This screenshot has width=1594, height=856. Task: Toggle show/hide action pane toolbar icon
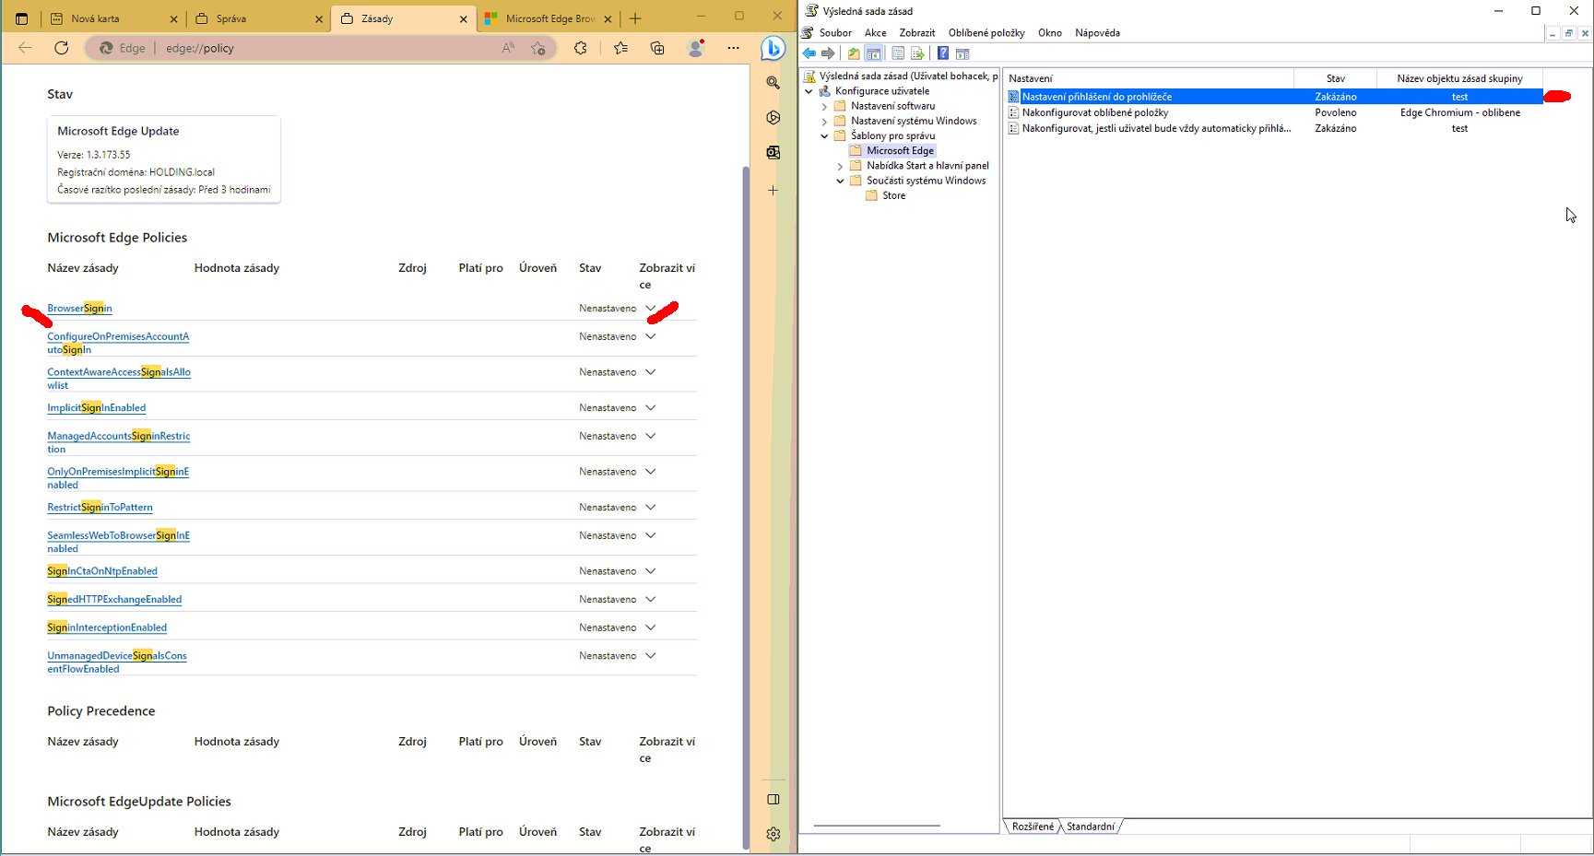962,53
